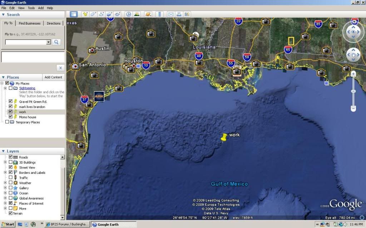Viewport: 366px width, 228px height.
Task: Click the Interstate 10 shield near Houston
Action: click(x=146, y=65)
